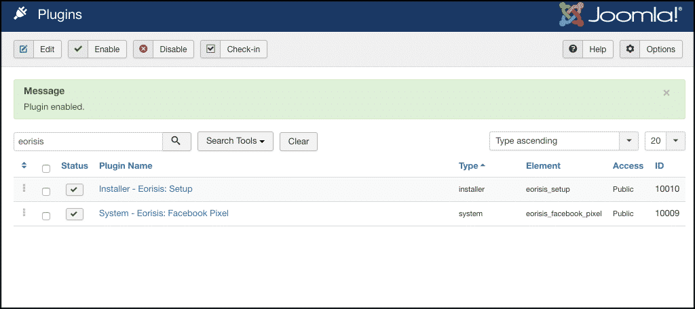The width and height of the screenshot is (695, 309).
Task: Sort by Element column header
Action: [x=544, y=166]
